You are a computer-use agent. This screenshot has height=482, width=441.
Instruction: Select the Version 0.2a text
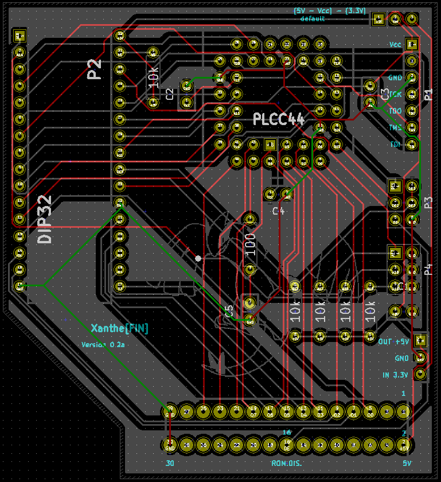point(103,345)
